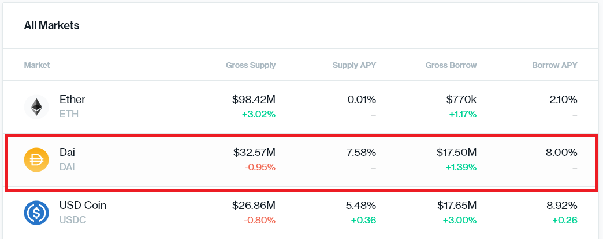The image size is (603, 239).
Task: Sort by Borrow APY column header
Action: [x=554, y=65]
